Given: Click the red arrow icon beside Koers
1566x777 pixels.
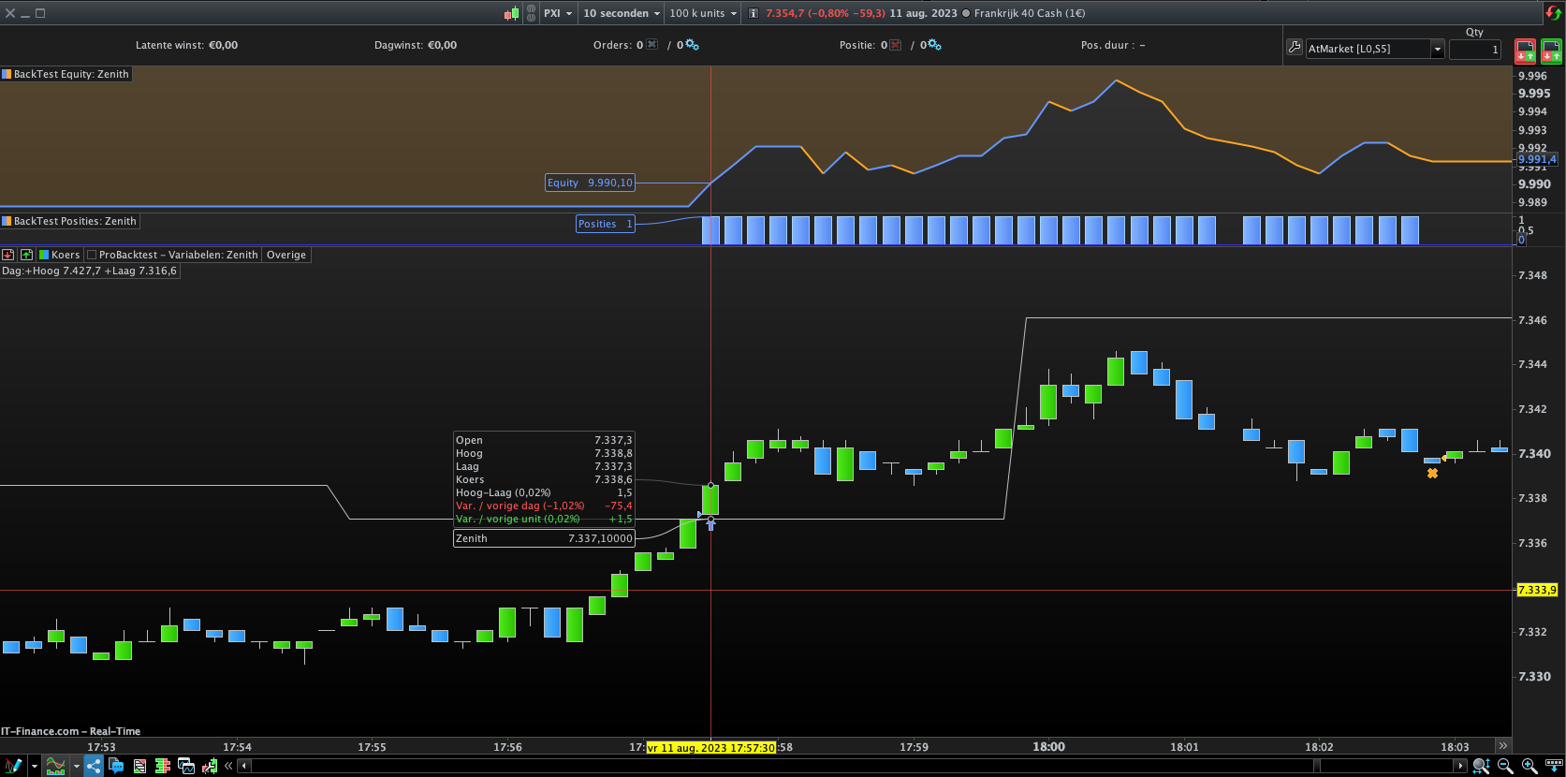Looking at the screenshot, I should pos(8,255).
